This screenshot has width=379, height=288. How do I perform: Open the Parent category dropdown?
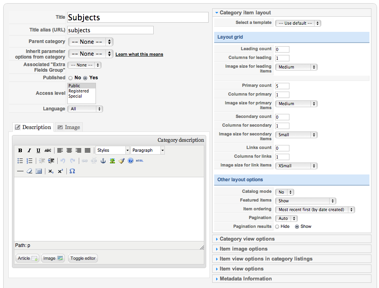click(91, 42)
